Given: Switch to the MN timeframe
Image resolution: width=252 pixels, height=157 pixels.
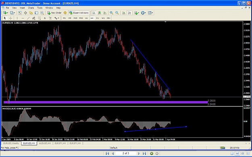Looking at the screenshot, I should click(108, 18).
